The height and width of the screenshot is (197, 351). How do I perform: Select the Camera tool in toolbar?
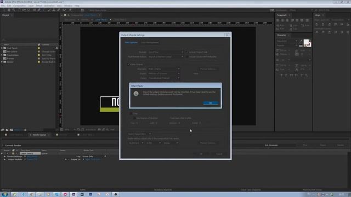[x=24, y=10]
